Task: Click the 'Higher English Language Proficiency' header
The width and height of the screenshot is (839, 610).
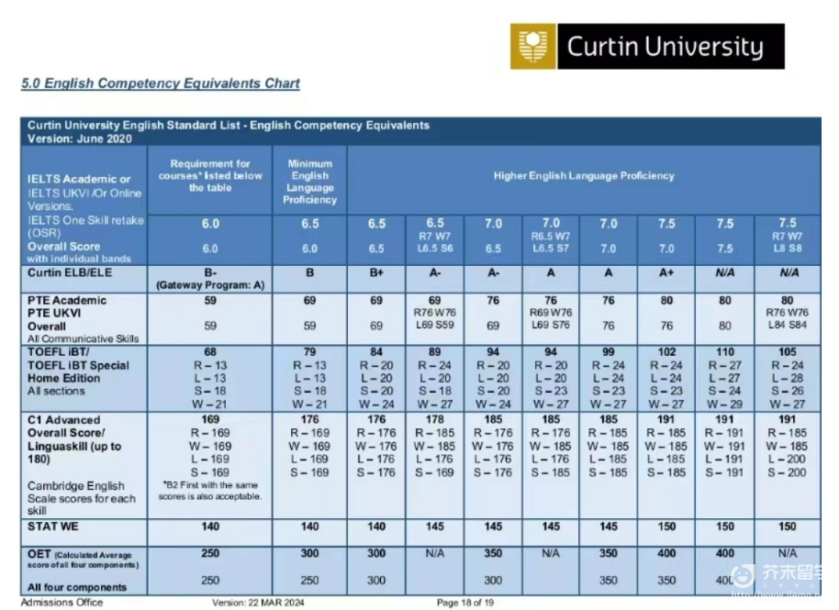Action: click(x=584, y=175)
